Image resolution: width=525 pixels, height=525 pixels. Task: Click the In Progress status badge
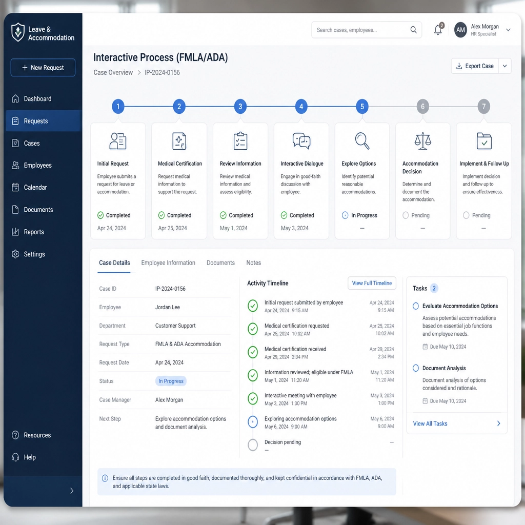[171, 381]
